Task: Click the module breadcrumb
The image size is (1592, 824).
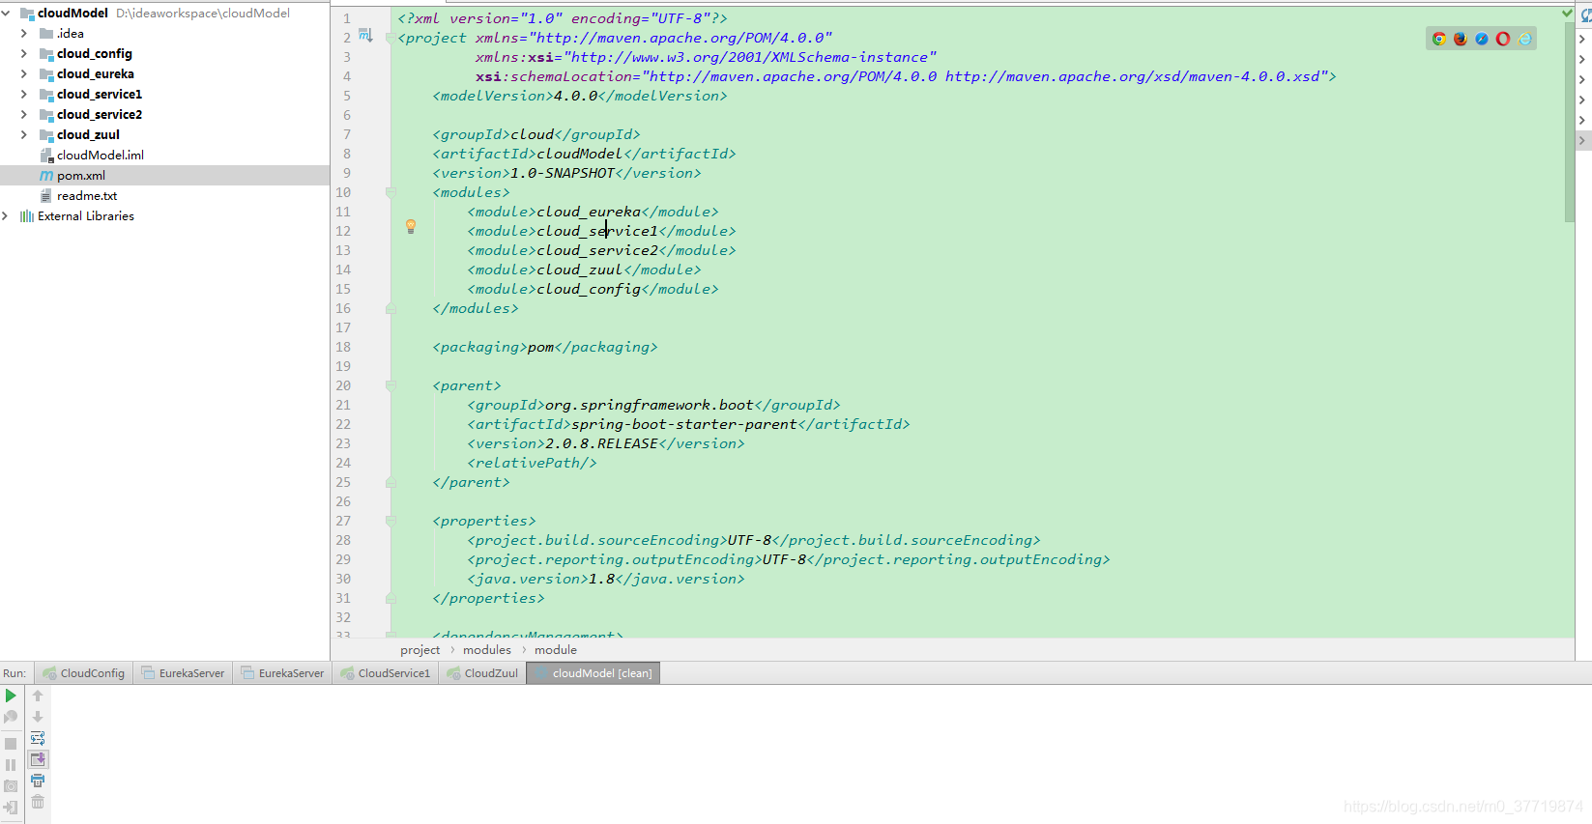Action: [556, 650]
